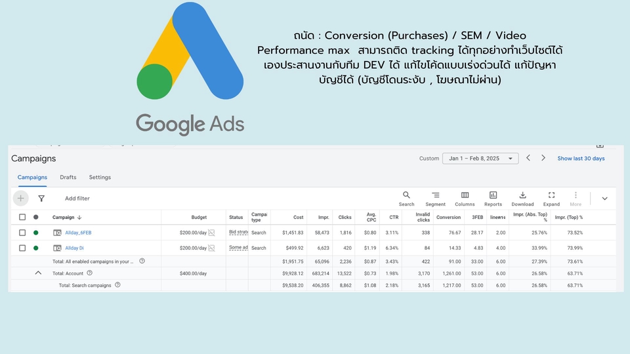
Task: Click the funnel filter icon
Action: (x=41, y=198)
